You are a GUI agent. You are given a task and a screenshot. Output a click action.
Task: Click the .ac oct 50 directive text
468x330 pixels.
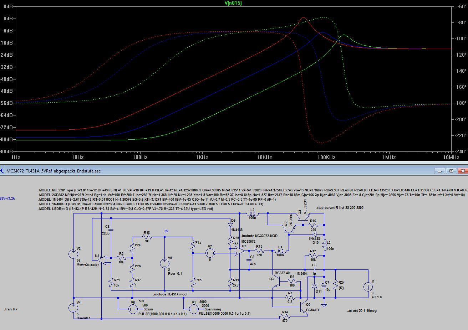pos(362,311)
